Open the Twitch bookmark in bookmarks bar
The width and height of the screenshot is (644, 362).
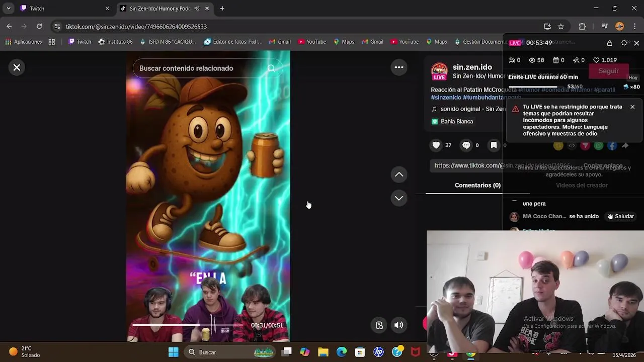click(80, 42)
